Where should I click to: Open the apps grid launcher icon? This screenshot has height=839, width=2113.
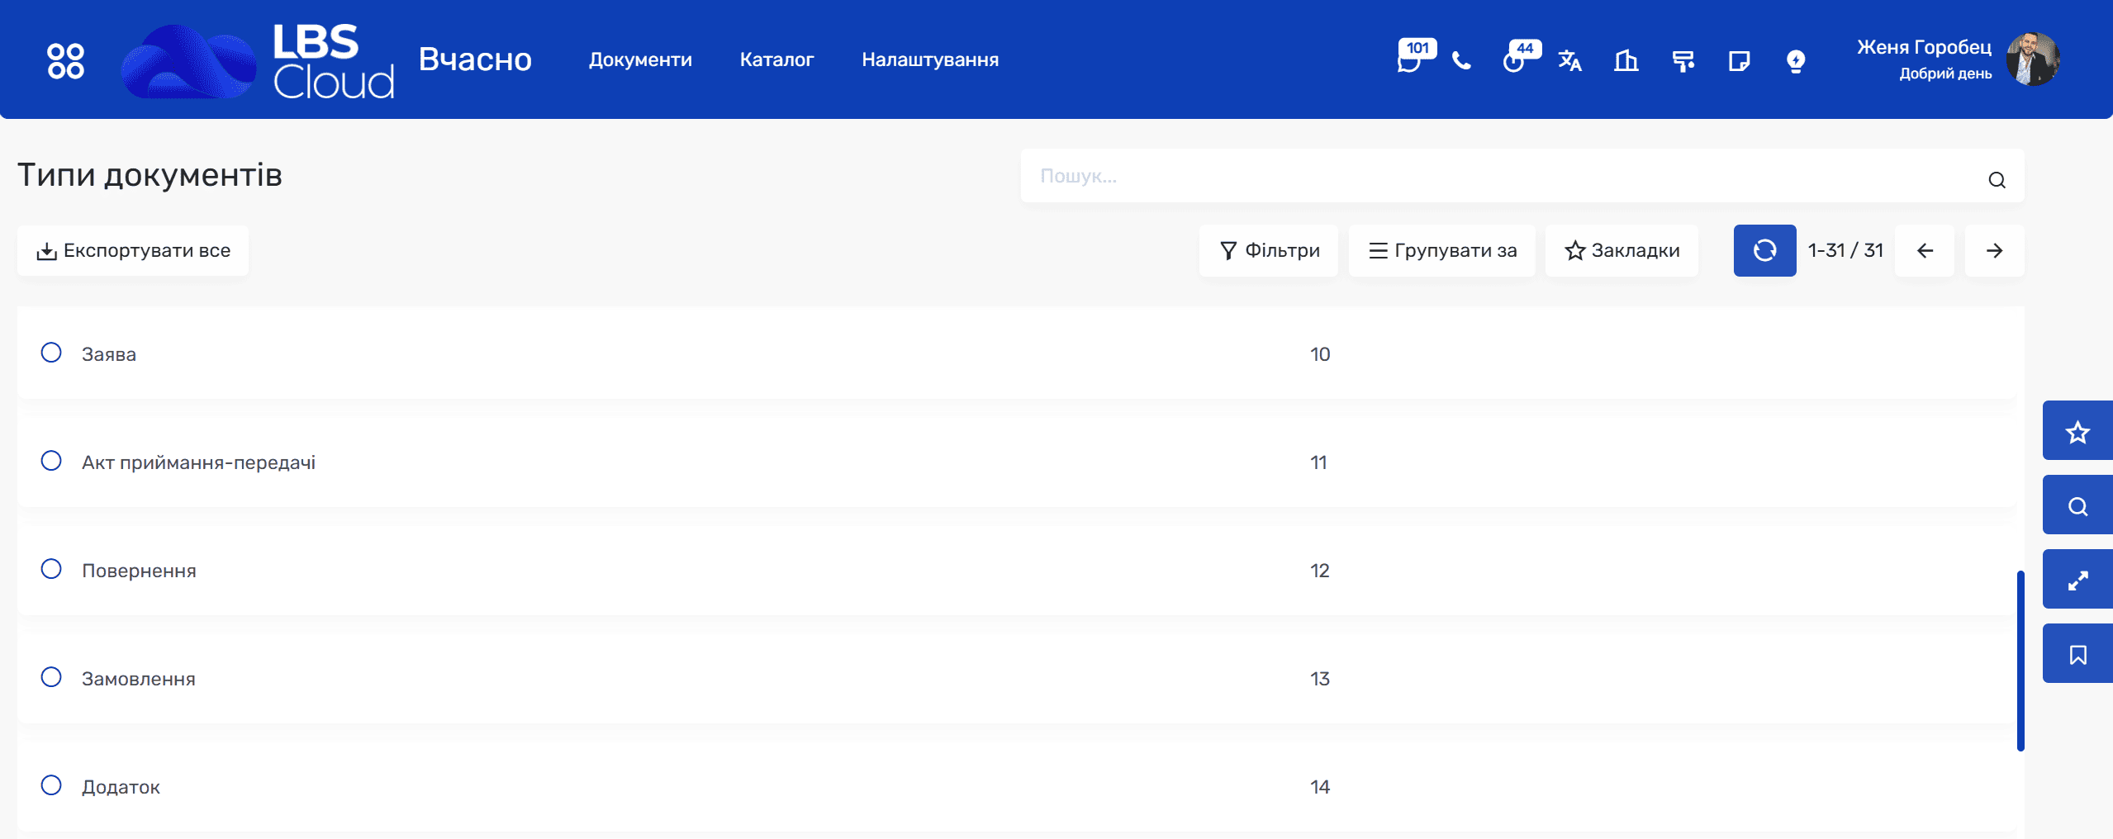pyautogui.click(x=66, y=60)
